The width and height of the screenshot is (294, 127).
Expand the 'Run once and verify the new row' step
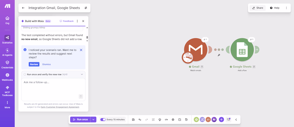coord(53,74)
